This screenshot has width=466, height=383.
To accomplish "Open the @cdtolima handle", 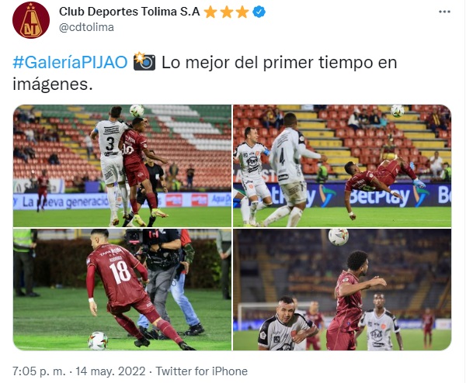I will pos(86,27).
